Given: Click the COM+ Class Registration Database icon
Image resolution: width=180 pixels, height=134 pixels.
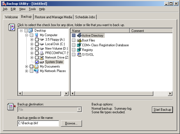Looking at the screenshot, I should pos(79,45).
